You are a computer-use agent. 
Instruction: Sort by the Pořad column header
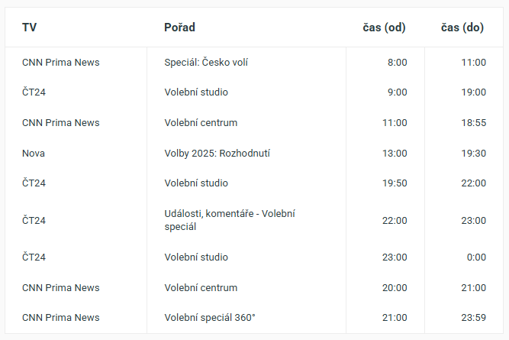[180, 28]
